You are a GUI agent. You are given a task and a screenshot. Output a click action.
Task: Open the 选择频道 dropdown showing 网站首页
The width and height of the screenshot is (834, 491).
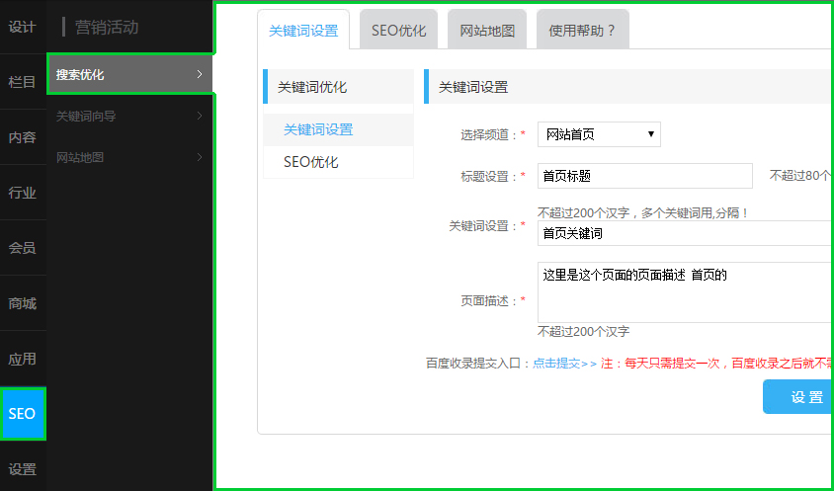click(x=599, y=134)
